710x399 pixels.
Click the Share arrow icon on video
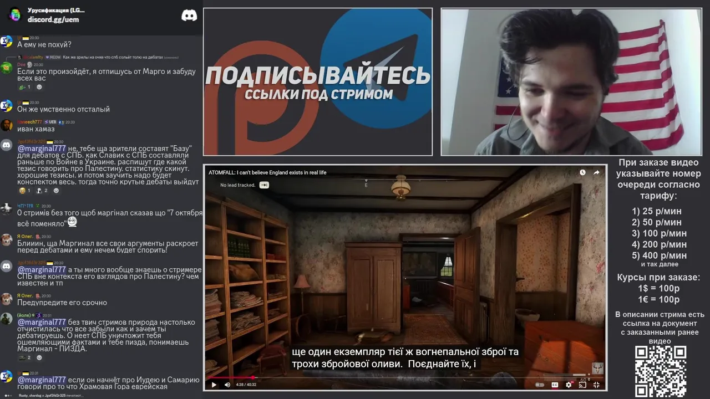click(596, 172)
